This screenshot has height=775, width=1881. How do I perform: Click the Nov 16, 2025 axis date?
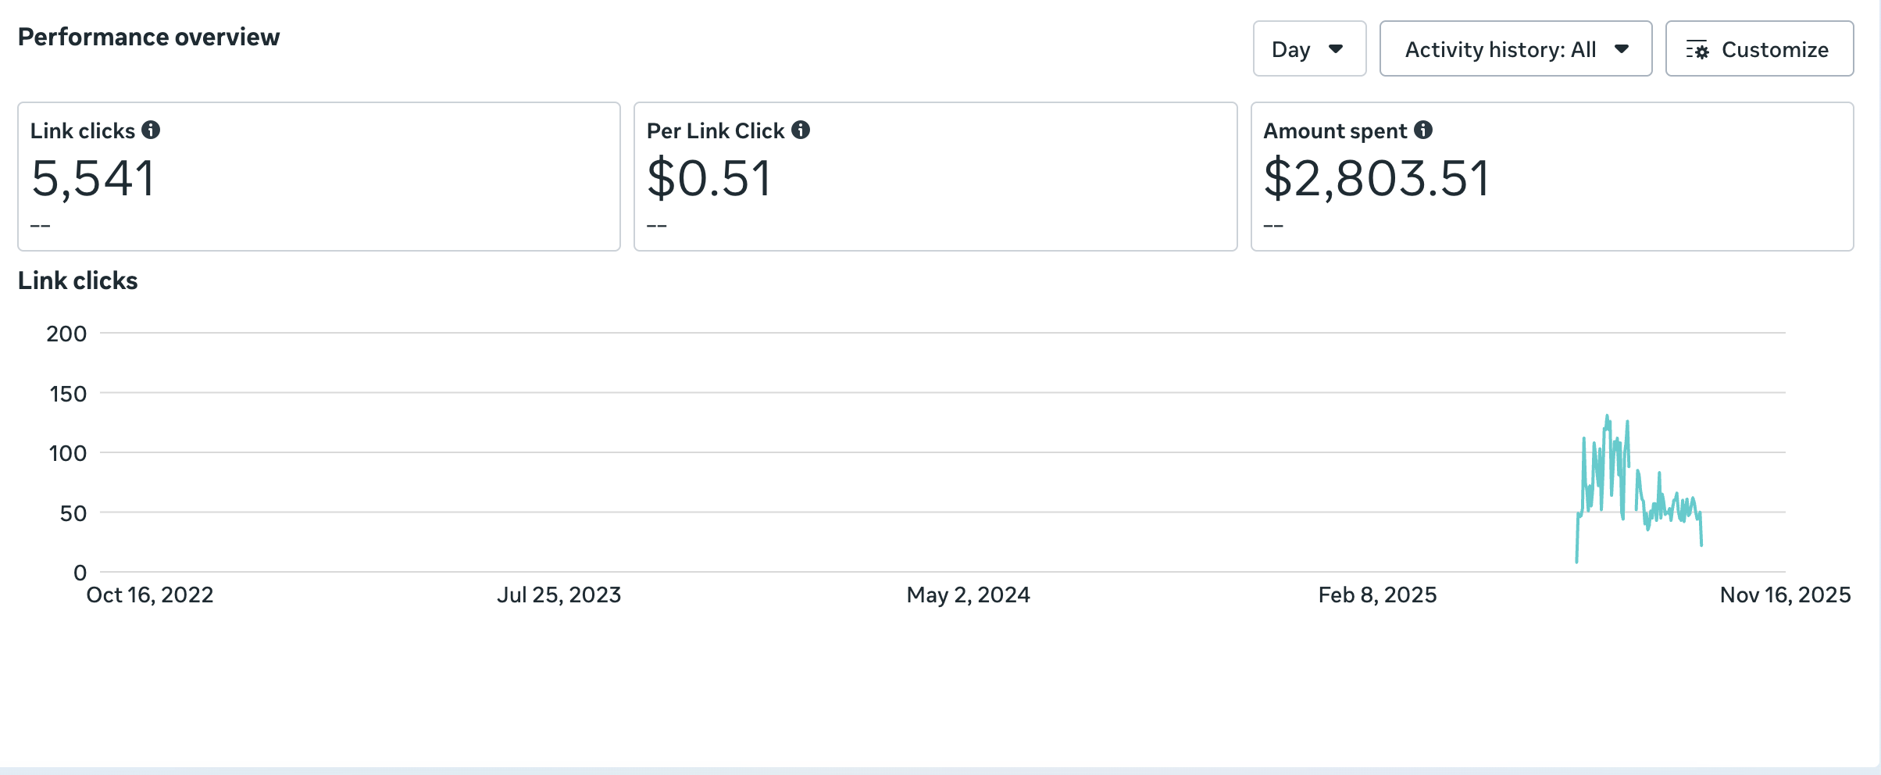[x=1785, y=595]
